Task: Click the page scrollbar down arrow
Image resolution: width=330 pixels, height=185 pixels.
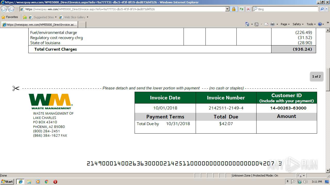Action: (328, 171)
